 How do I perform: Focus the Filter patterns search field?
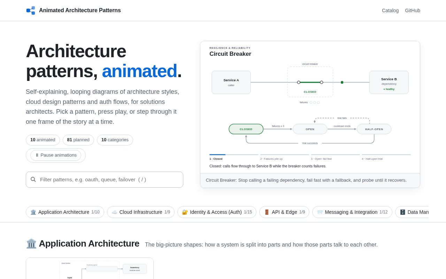105,180
